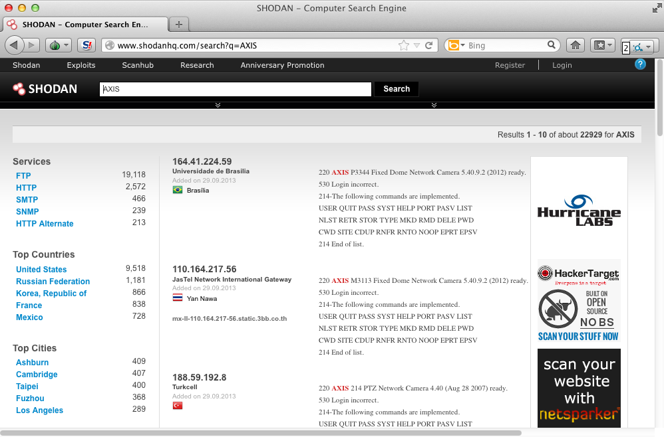Go to the browser home page icon

point(575,45)
